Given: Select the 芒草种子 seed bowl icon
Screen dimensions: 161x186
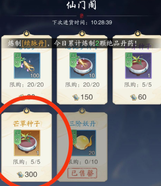Looking at the screenshot, I should point(27,143).
